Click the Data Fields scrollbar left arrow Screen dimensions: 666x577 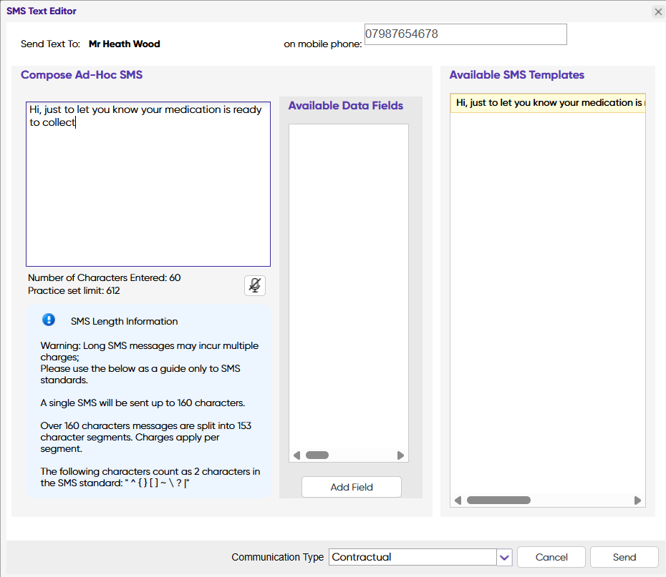[297, 455]
